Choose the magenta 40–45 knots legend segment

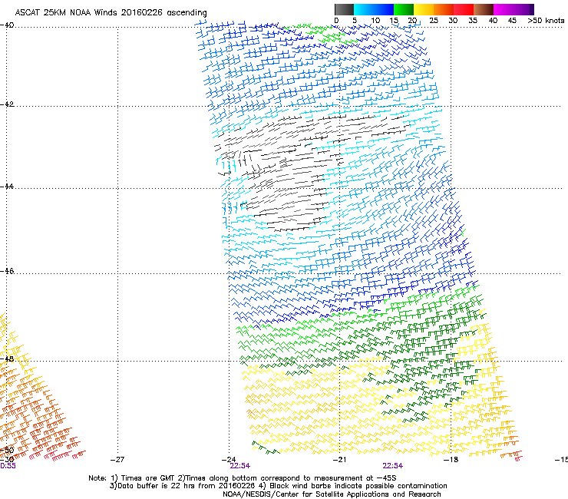[504, 9]
